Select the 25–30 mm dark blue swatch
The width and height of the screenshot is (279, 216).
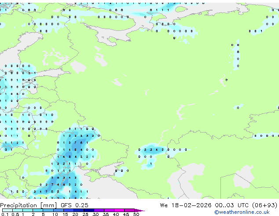click(x=88, y=210)
